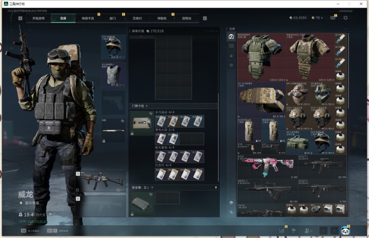Select the QBZ95-1 rifle in stash

point(267,191)
